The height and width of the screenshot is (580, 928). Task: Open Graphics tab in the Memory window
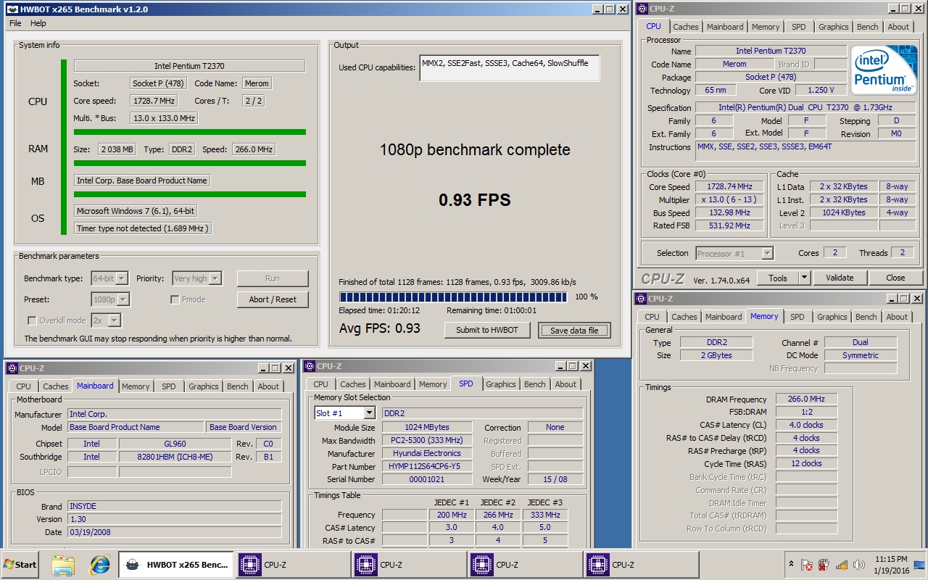tap(832, 317)
